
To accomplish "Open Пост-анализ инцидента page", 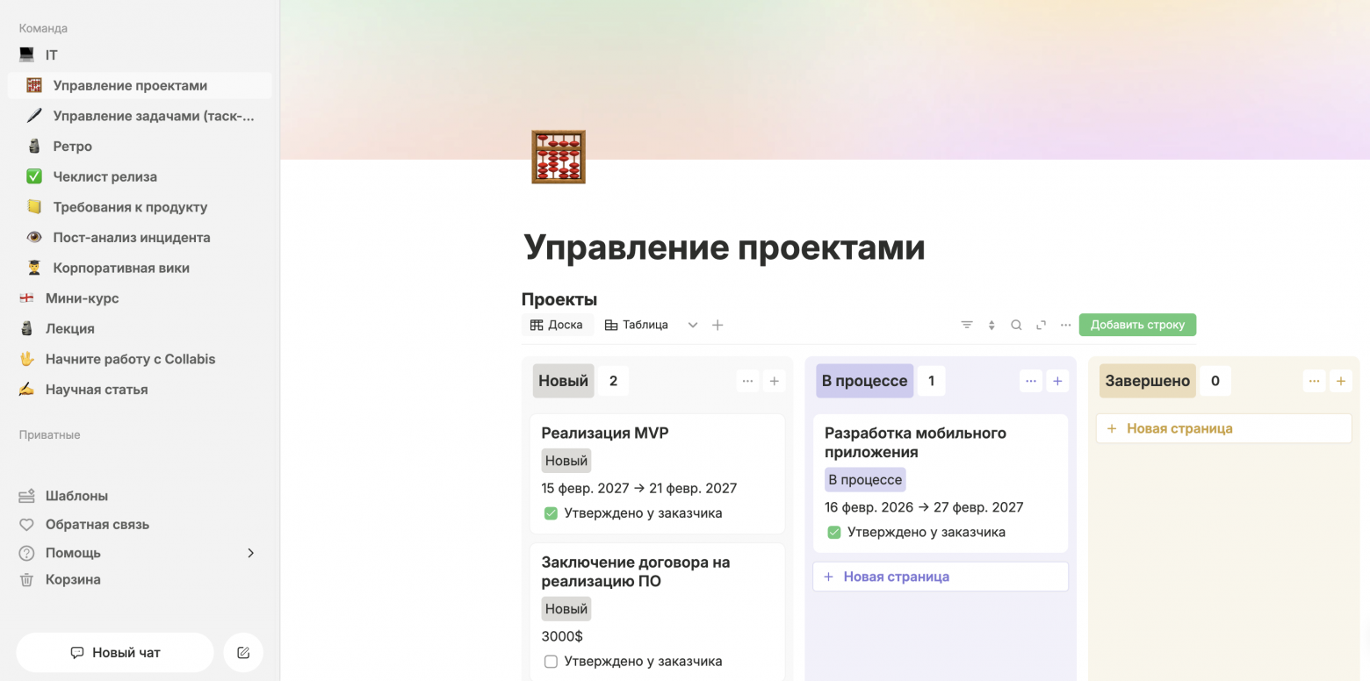I will coord(140,237).
